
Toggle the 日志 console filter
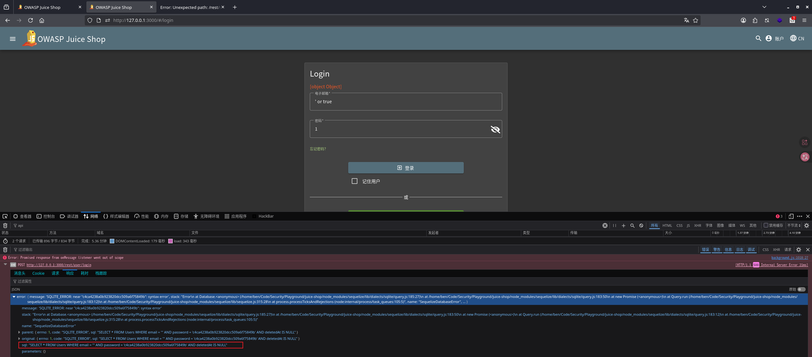click(x=740, y=250)
